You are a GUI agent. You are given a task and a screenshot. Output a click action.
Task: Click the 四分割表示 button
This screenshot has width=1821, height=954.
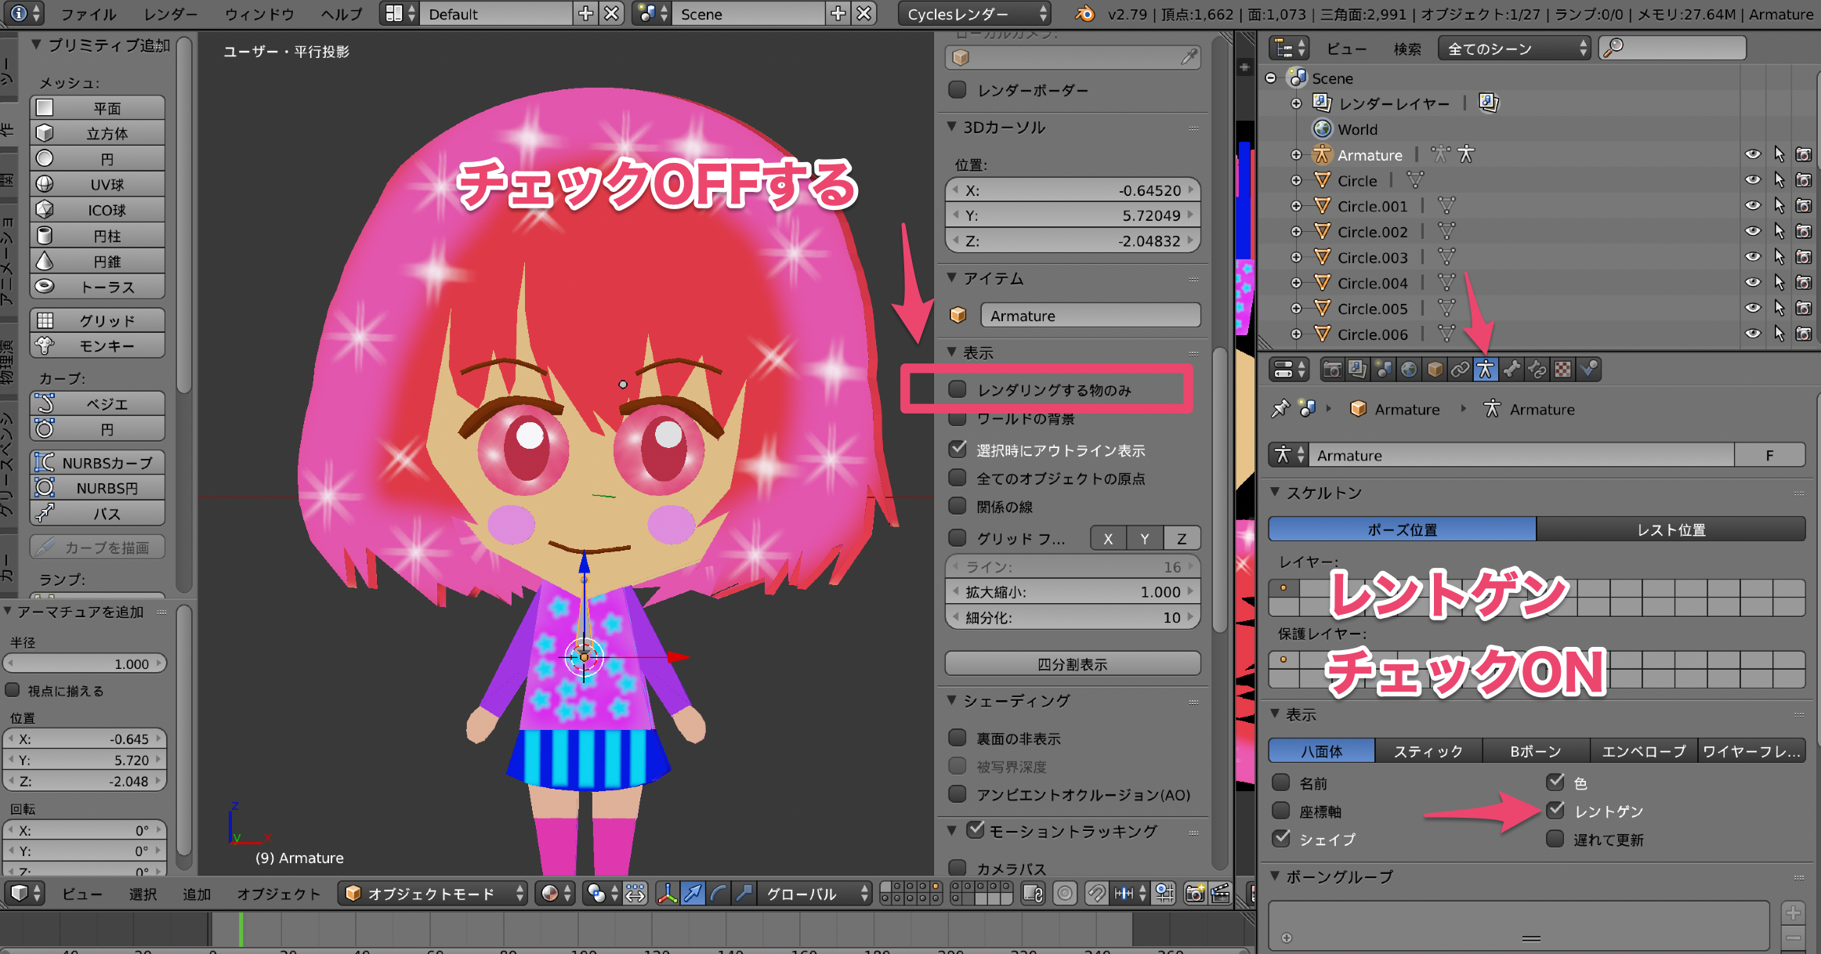pyautogui.click(x=1072, y=664)
